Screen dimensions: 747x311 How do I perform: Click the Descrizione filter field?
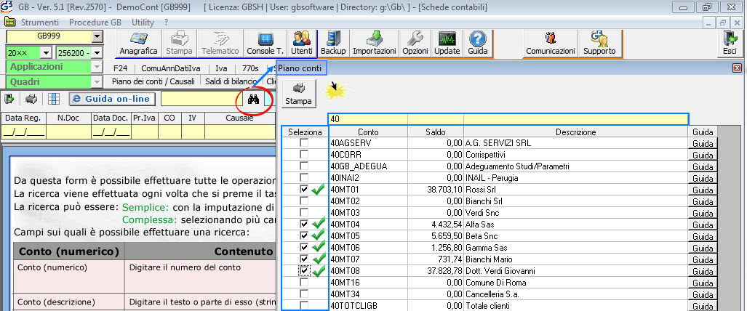click(576, 119)
